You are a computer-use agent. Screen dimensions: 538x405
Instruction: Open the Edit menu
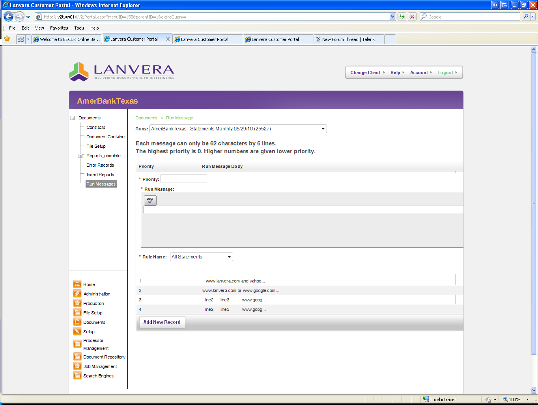(x=25, y=28)
